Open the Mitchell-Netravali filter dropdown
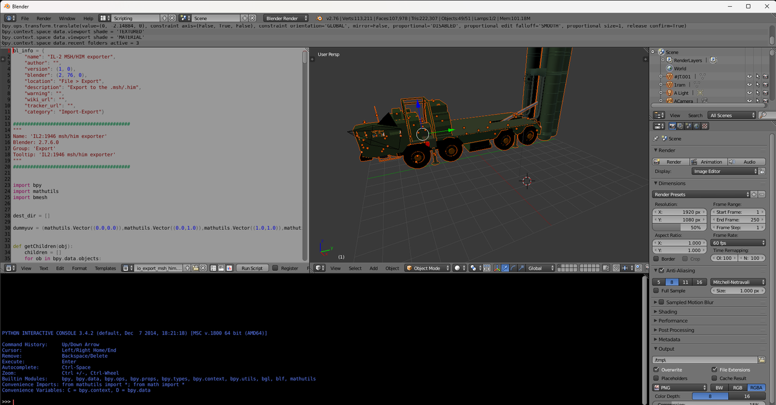The height and width of the screenshot is (405, 776). (738, 282)
